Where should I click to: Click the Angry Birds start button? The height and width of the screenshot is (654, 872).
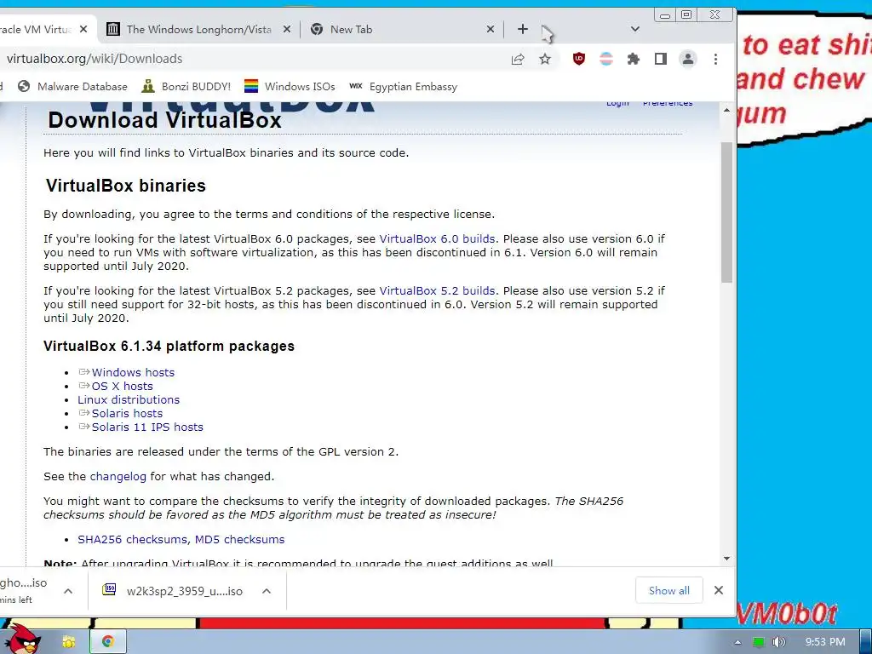click(21, 639)
